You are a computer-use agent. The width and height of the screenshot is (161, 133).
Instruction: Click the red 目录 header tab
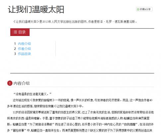20,32
